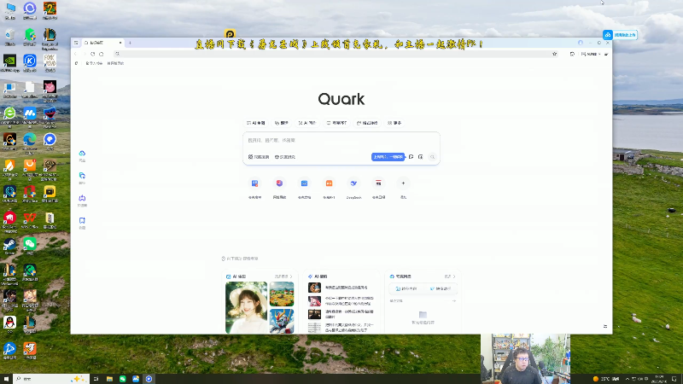Open the Gundam robot AI image
683x384 pixels.
pos(282,322)
